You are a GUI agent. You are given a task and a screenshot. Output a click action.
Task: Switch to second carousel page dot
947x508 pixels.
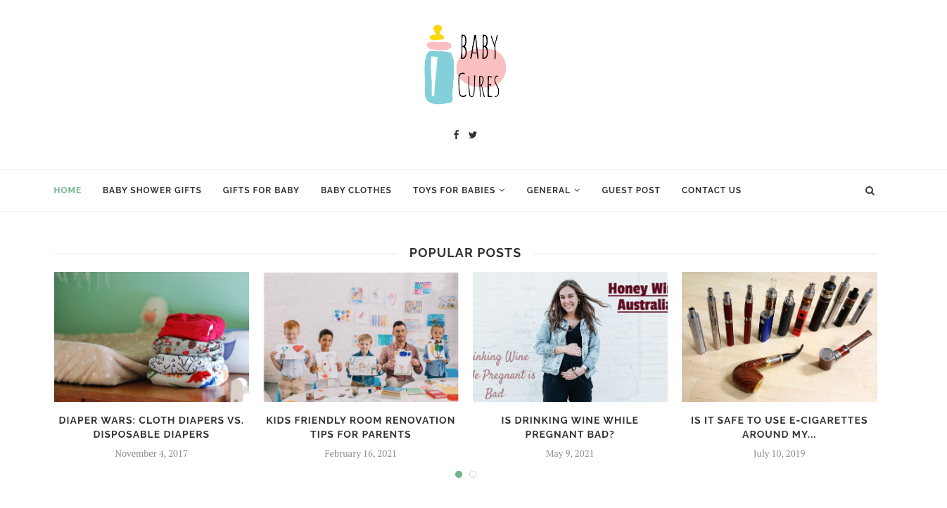(x=473, y=474)
